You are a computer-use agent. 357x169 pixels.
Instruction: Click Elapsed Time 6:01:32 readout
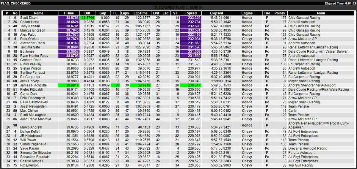[x=340, y=3]
